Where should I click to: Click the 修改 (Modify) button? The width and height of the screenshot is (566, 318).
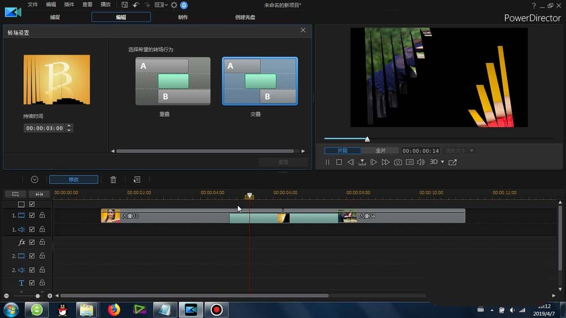click(74, 179)
